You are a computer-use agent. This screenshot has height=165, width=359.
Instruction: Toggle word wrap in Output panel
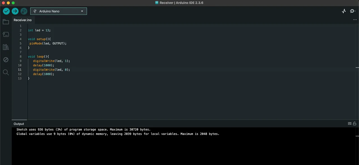pyautogui.click(x=350, y=124)
